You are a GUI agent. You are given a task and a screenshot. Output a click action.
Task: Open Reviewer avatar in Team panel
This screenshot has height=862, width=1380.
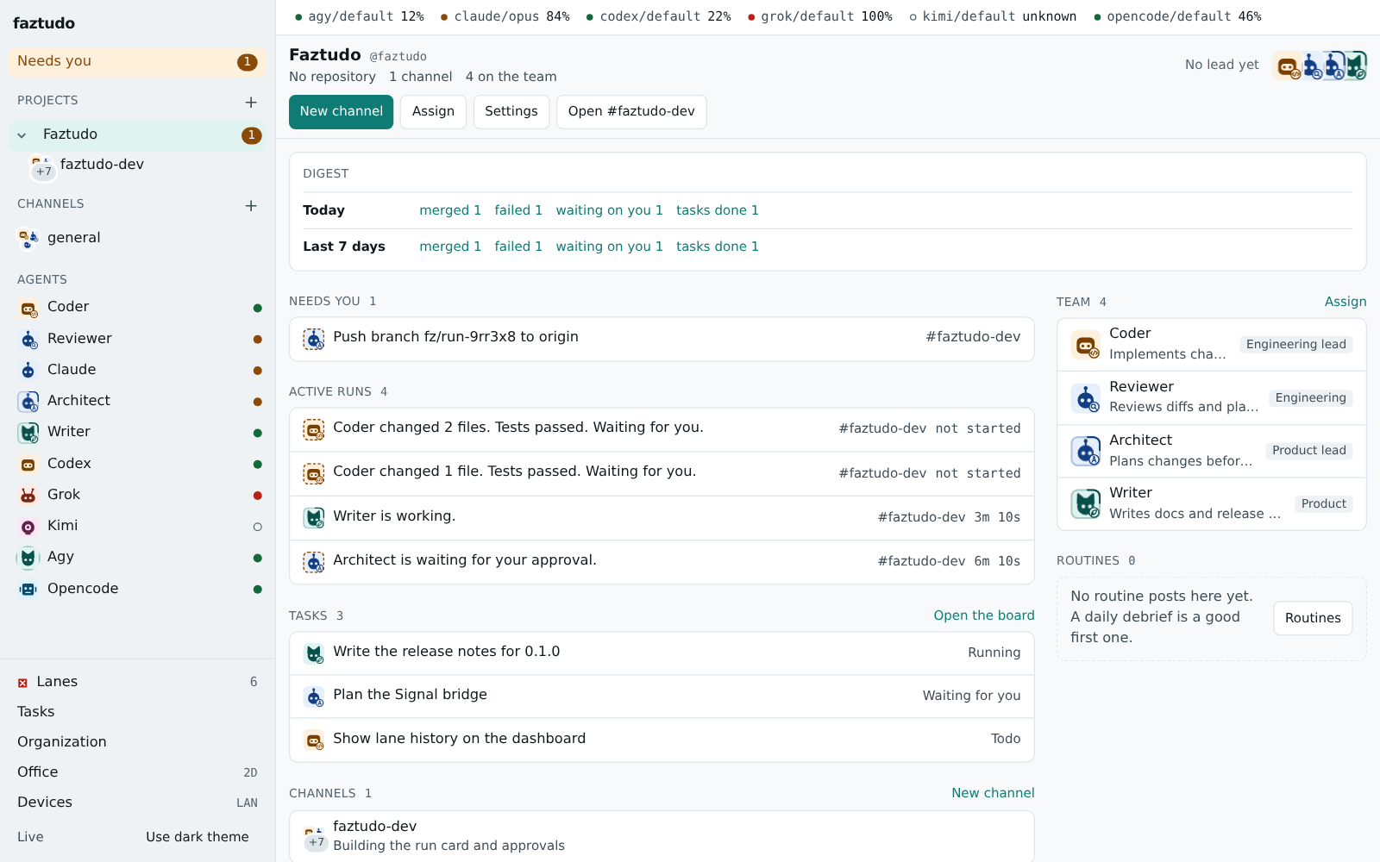(1086, 398)
